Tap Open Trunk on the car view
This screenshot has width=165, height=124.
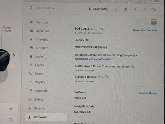pyautogui.click(x=7, y=29)
